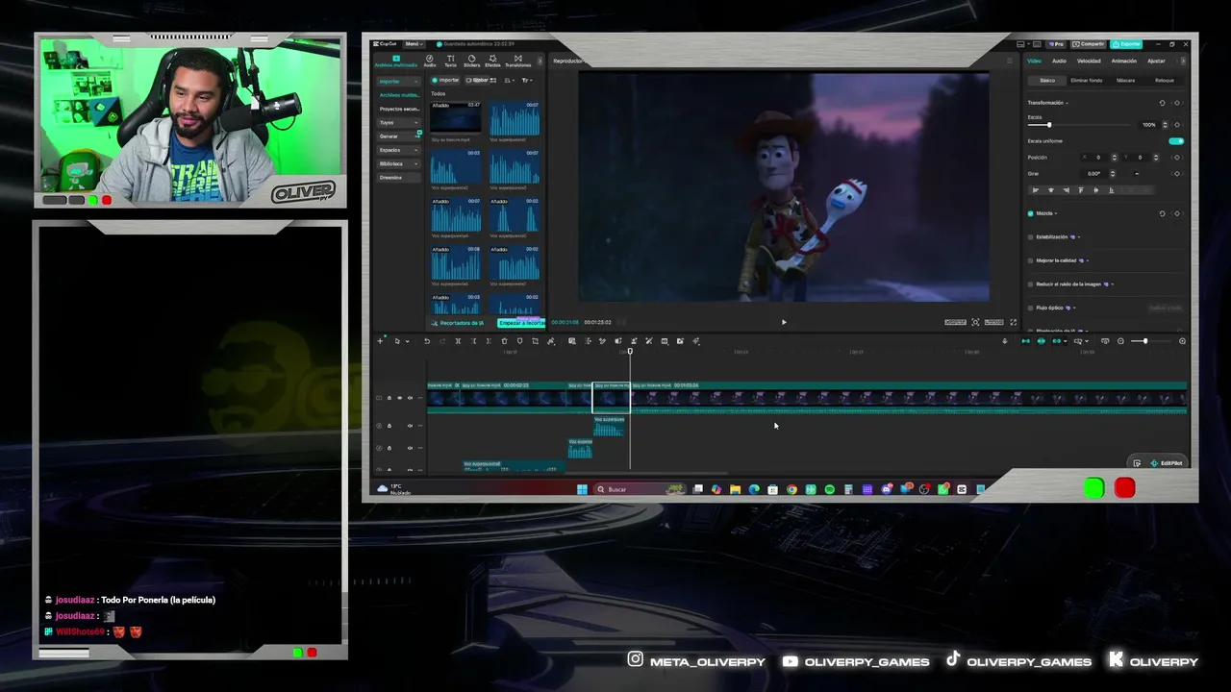The image size is (1231, 692).
Task: Open the Archivos multimedia panel tab
Action: [395, 62]
